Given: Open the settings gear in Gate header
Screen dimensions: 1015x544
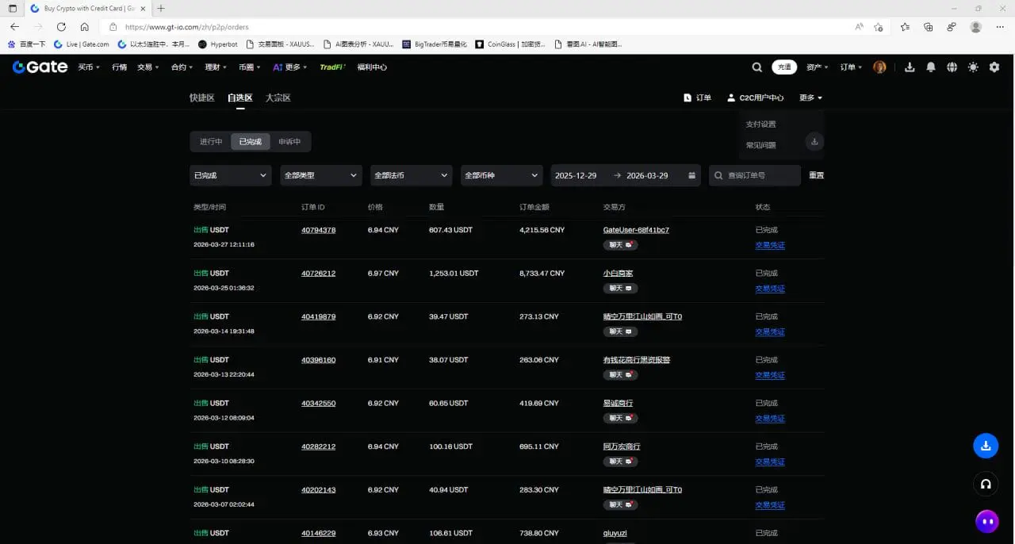Looking at the screenshot, I should [994, 67].
